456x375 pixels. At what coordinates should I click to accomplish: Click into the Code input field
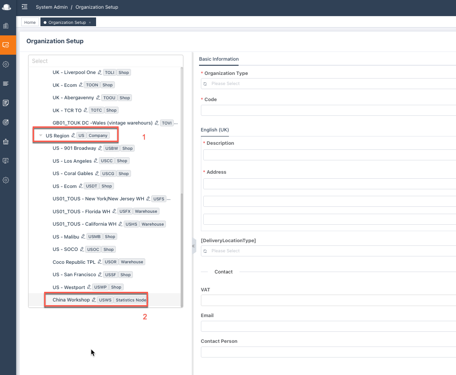328,110
